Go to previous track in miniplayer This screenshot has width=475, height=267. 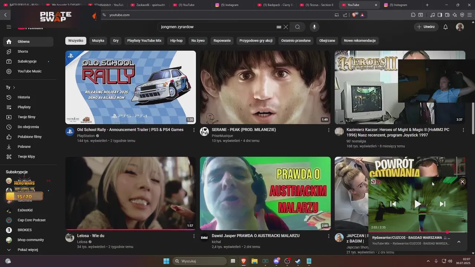pyautogui.click(x=393, y=204)
